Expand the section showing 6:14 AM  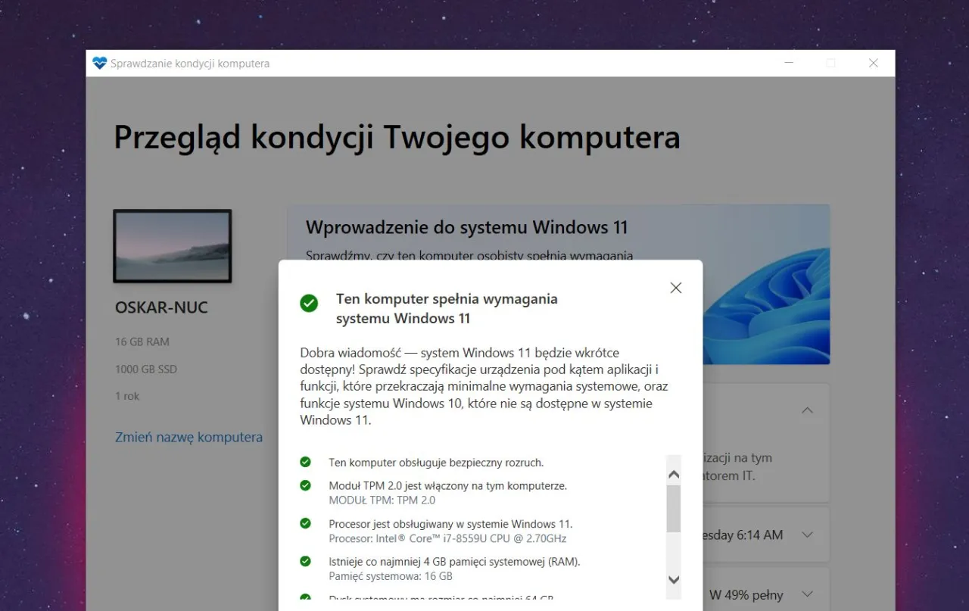[x=807, y=534]
